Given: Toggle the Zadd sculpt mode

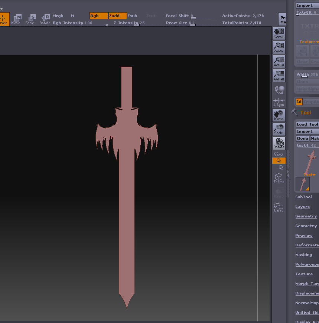Looking at the screenshot, I should click(117, 16).
